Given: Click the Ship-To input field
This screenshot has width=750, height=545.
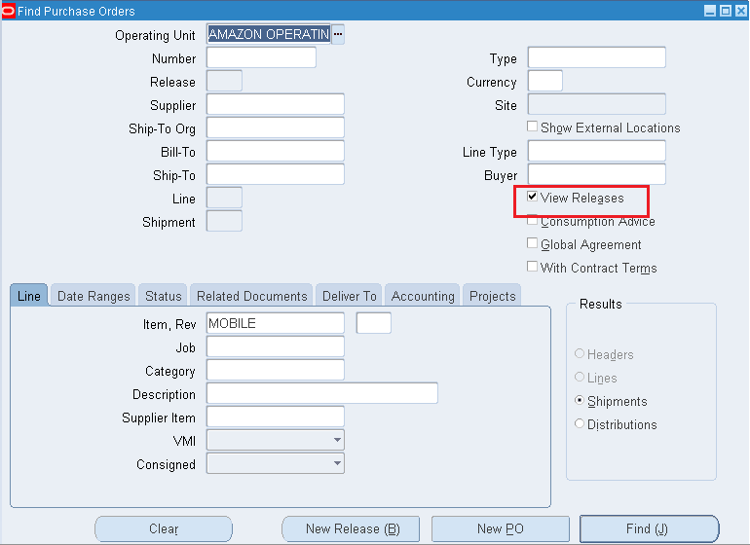Looking at the screenshot, I should (x=276, y=174).
